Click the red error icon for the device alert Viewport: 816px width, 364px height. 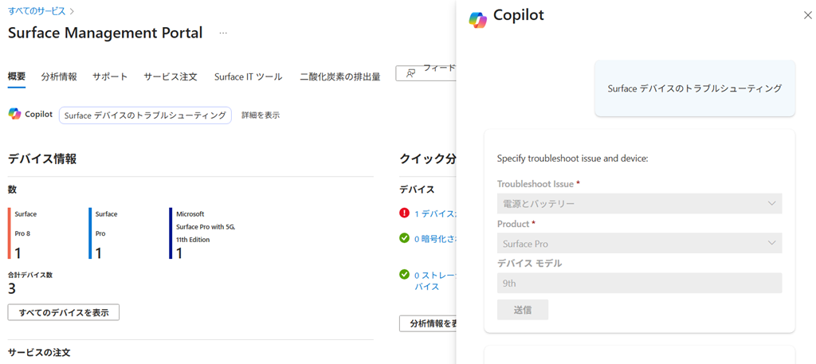404,213
